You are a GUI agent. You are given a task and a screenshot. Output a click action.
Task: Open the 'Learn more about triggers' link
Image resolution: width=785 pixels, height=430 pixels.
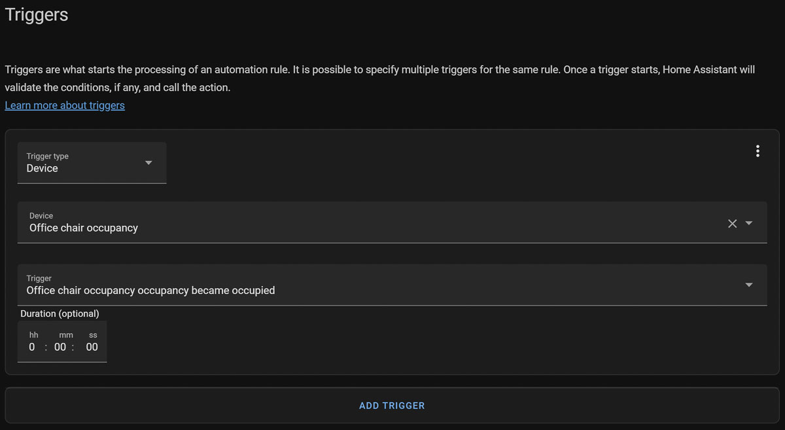[65, 105]
